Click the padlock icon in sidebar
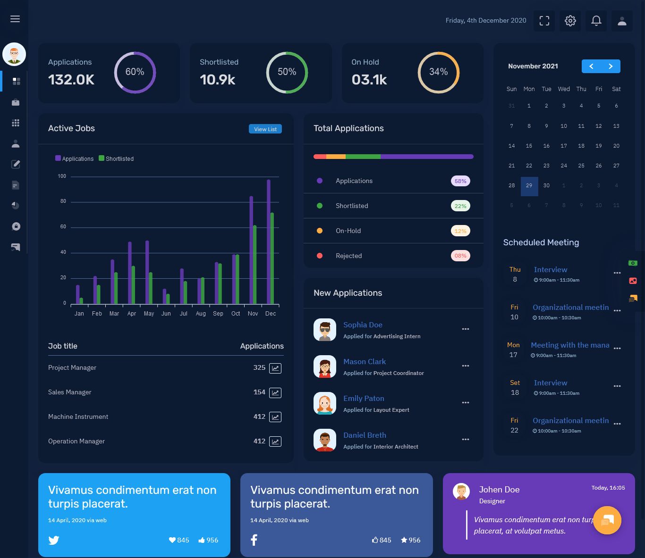The width and height of the screenshot is (645, 558). (16, 226)
